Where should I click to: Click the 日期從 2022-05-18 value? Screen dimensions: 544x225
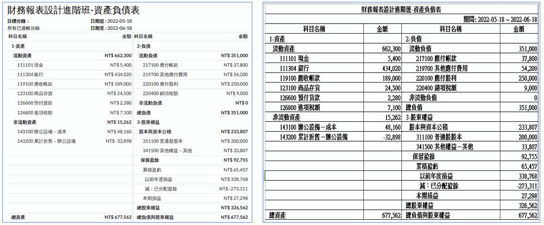pos(120,21)
